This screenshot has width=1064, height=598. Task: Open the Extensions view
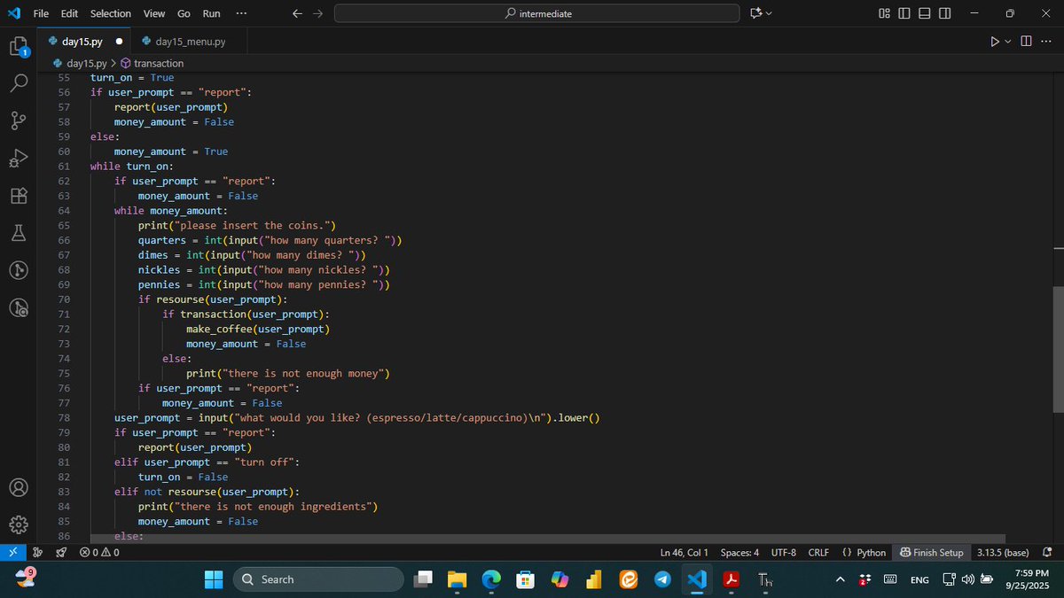click(x=20, y=196)
